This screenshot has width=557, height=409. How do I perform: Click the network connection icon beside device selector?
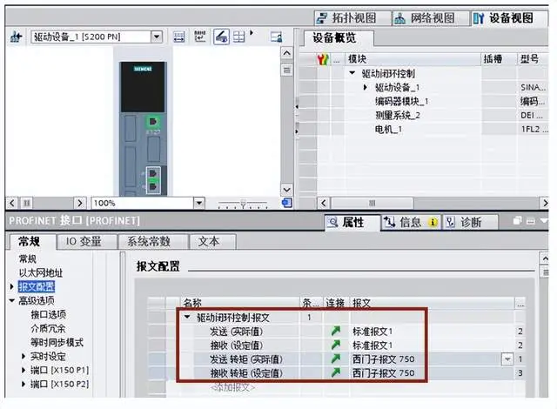point(16,37)
